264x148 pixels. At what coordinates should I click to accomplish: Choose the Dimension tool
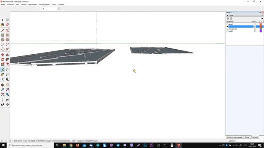(7, 70)
